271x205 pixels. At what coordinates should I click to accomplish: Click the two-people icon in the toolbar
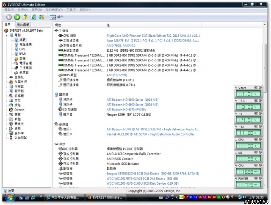pyautogui.click(x=41, y=17)
